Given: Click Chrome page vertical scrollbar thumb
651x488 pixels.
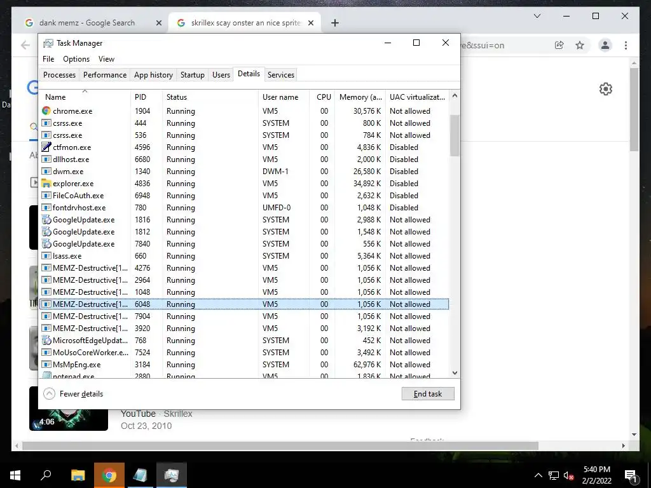Looking at the screenshot, I should [x=634, y=109].
